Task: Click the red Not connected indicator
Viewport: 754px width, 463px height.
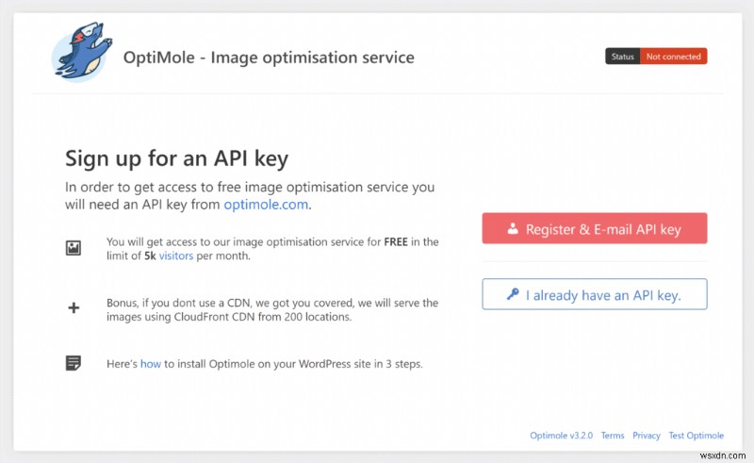Action: (673, 57)
